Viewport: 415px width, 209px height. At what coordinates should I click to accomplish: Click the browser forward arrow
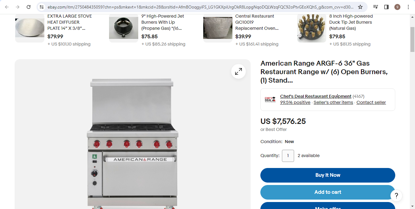pos(18,7)
